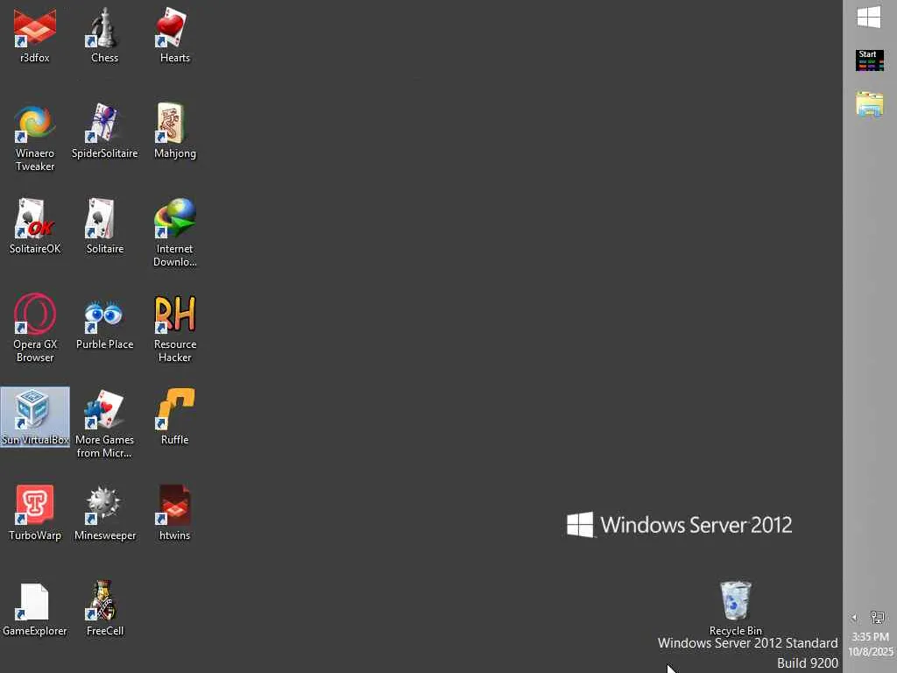Click the FreeCell card game icon

tap(105, 609)
